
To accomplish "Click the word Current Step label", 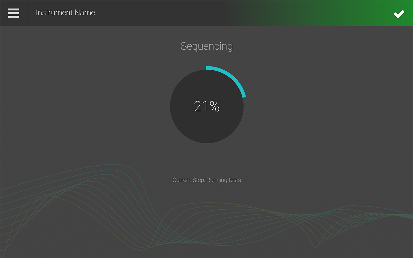I will 188,180.
